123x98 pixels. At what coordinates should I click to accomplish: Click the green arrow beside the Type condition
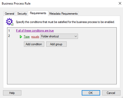(21, 37)
